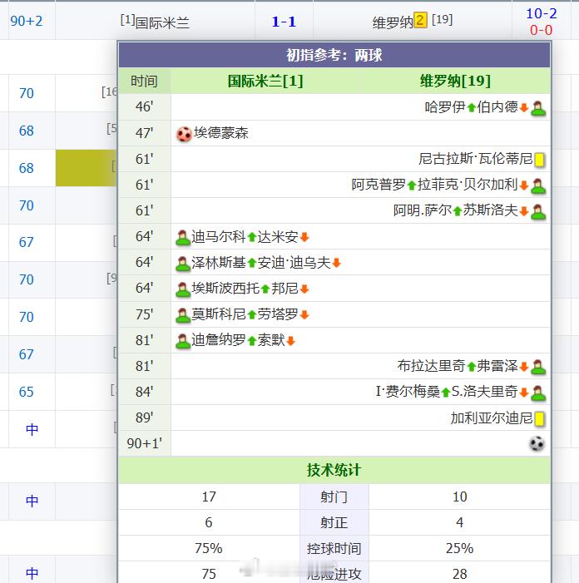Viewport: 579px width, 583px height.
Task: Click green up arrow after I·费尔梅桑
Action: pos(446,393)
